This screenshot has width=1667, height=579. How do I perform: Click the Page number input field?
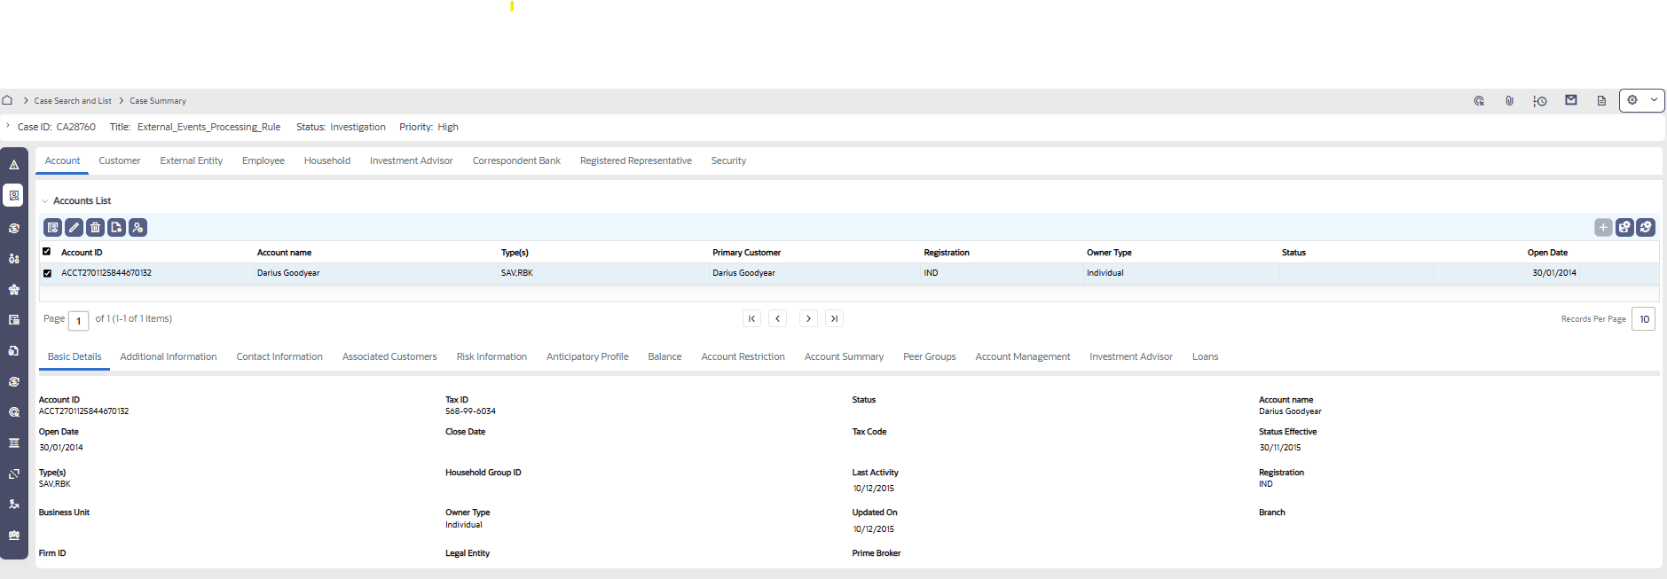78,320
